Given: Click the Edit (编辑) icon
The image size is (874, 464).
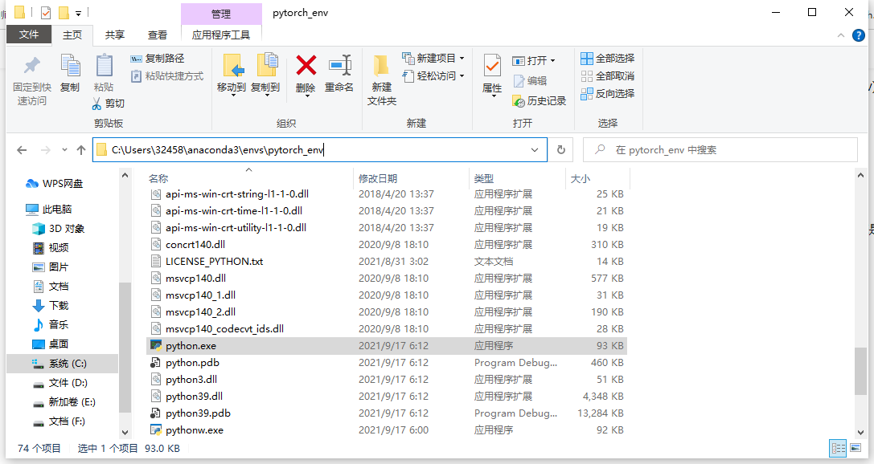Looking at the screenshot, I should pyautogui.click(x=519, y=81).
